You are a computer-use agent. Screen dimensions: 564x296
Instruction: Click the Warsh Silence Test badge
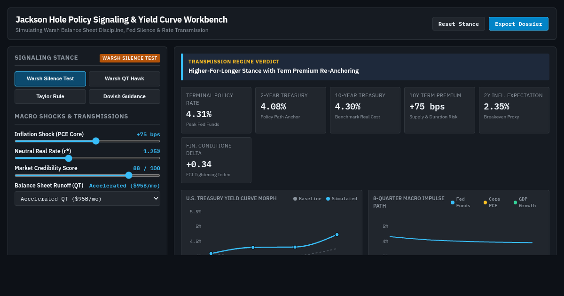click(x=130, y=58)
